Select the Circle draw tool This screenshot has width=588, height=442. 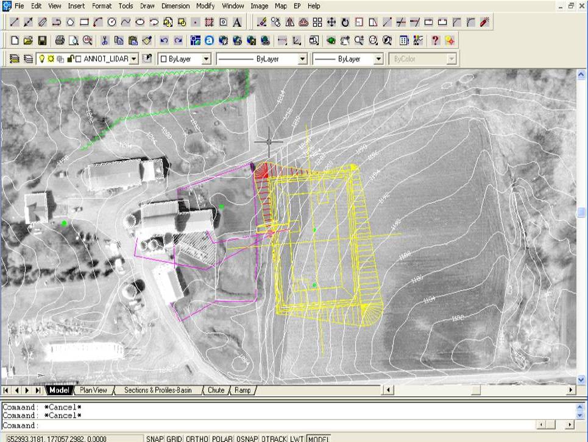click(112, 23)
